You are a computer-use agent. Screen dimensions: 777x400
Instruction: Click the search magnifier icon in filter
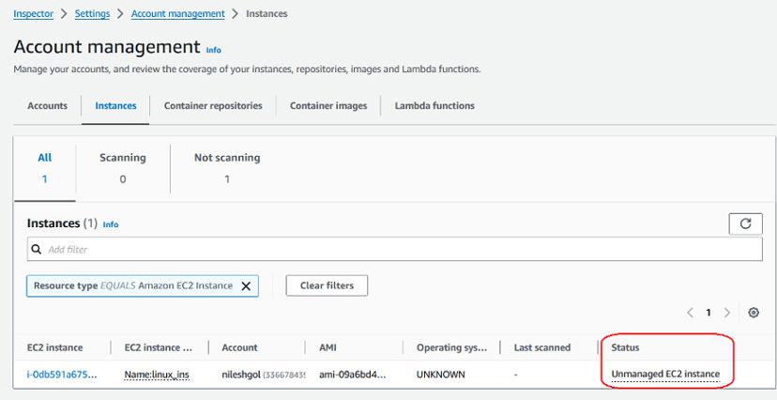click(37, 250)
